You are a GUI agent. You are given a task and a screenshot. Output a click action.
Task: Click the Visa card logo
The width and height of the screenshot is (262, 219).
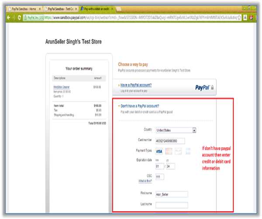click(x=159, y=152)
